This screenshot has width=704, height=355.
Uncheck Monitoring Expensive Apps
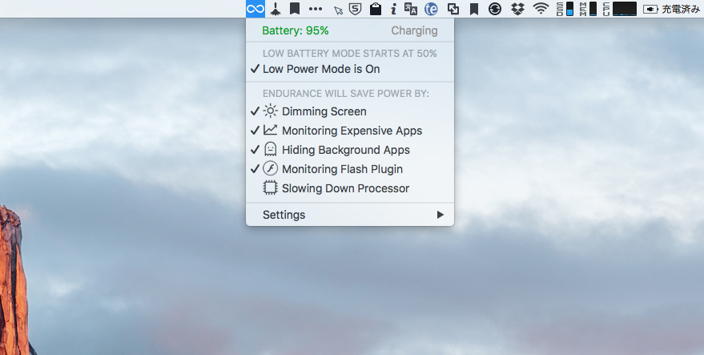(350, 131)
